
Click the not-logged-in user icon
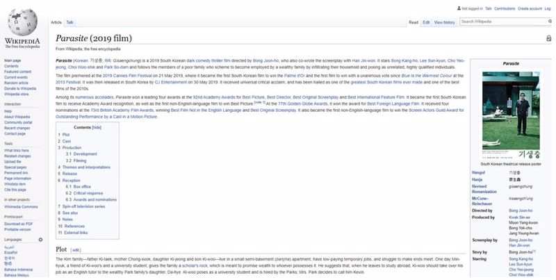(459, 8)
